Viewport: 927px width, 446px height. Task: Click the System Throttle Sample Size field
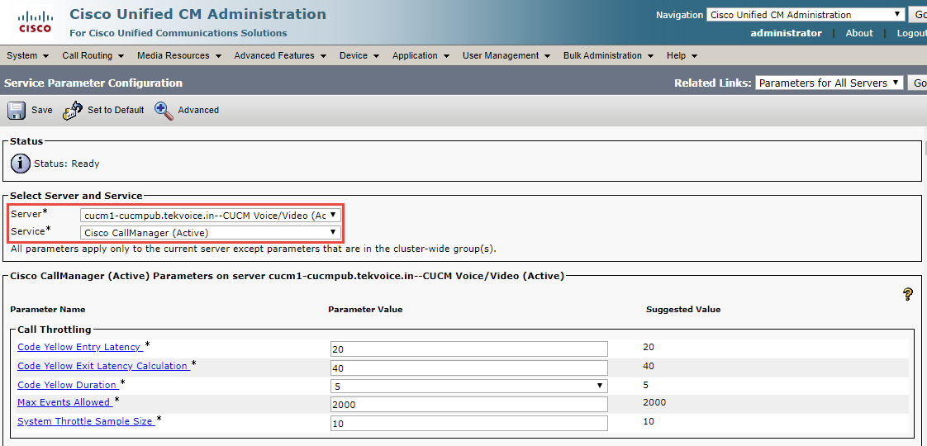click(x=468, y=424)
